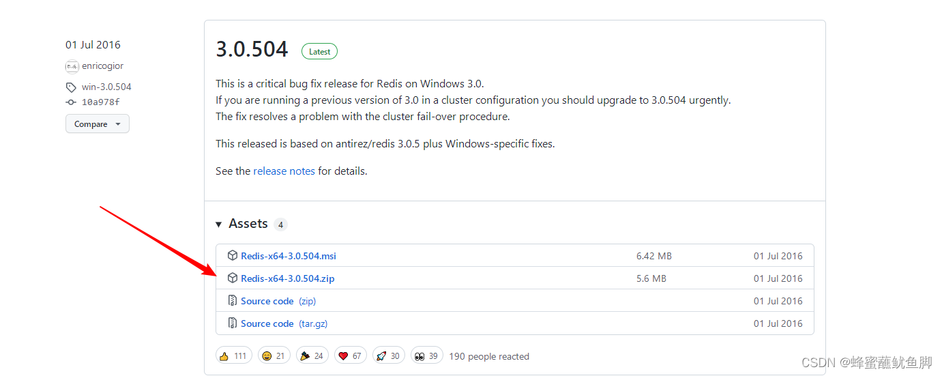Click the date in the Source code (tar.gz) row

tap(778, 323)
